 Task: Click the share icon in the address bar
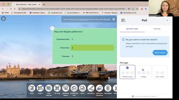coord(133,9)
